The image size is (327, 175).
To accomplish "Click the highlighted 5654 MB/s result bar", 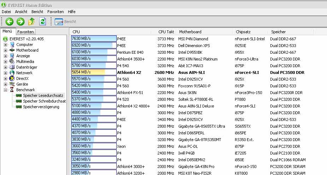I will 94,72.
